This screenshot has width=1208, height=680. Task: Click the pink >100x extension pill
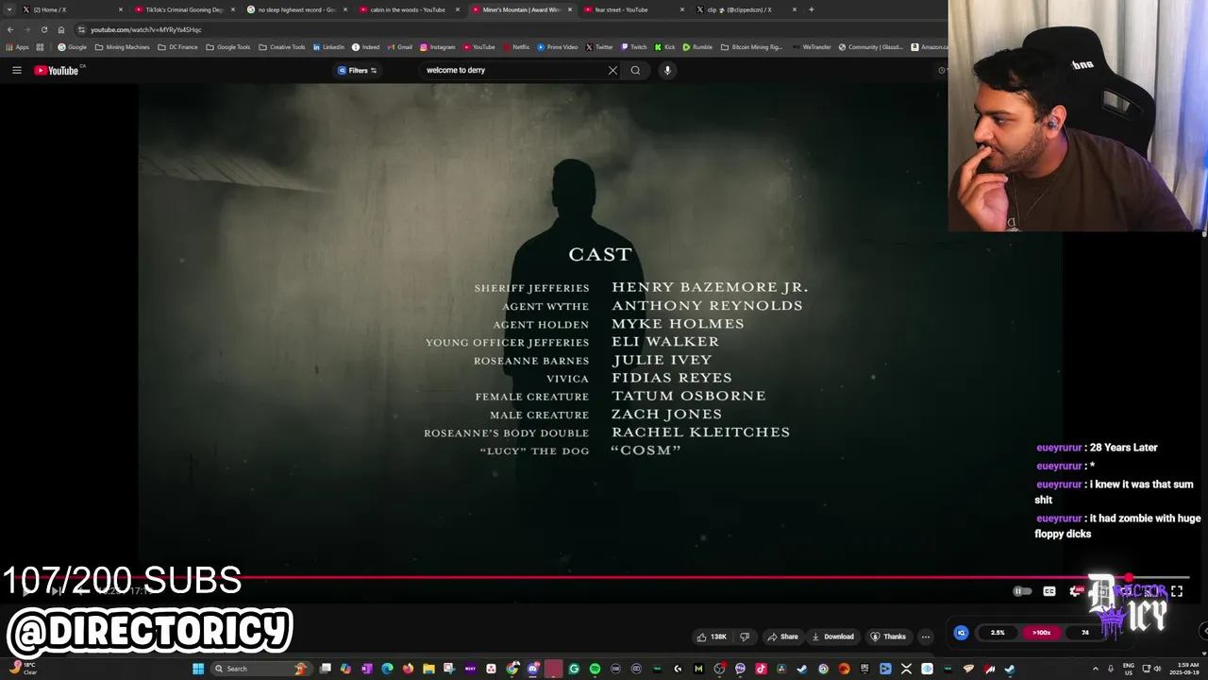[1041, 633]
